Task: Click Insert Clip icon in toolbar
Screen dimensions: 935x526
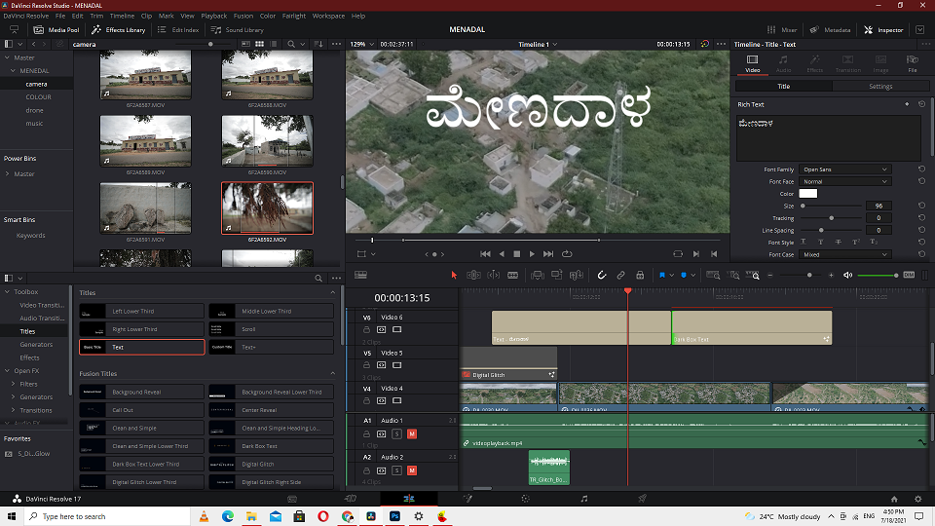Action: click(x=538, y=275)
